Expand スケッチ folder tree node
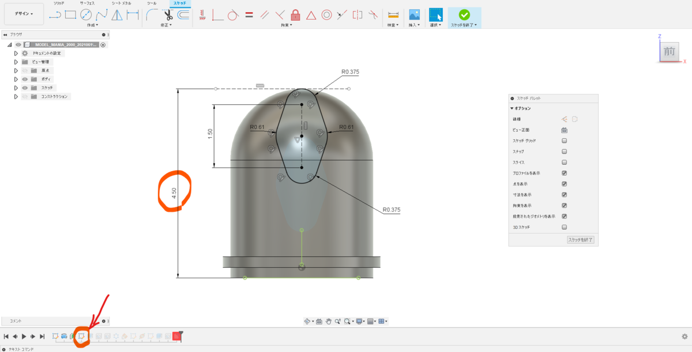 click(x=16, y=88)
